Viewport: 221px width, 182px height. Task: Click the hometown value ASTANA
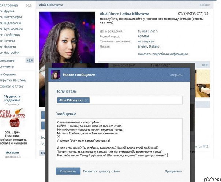[x=143, y=36]
